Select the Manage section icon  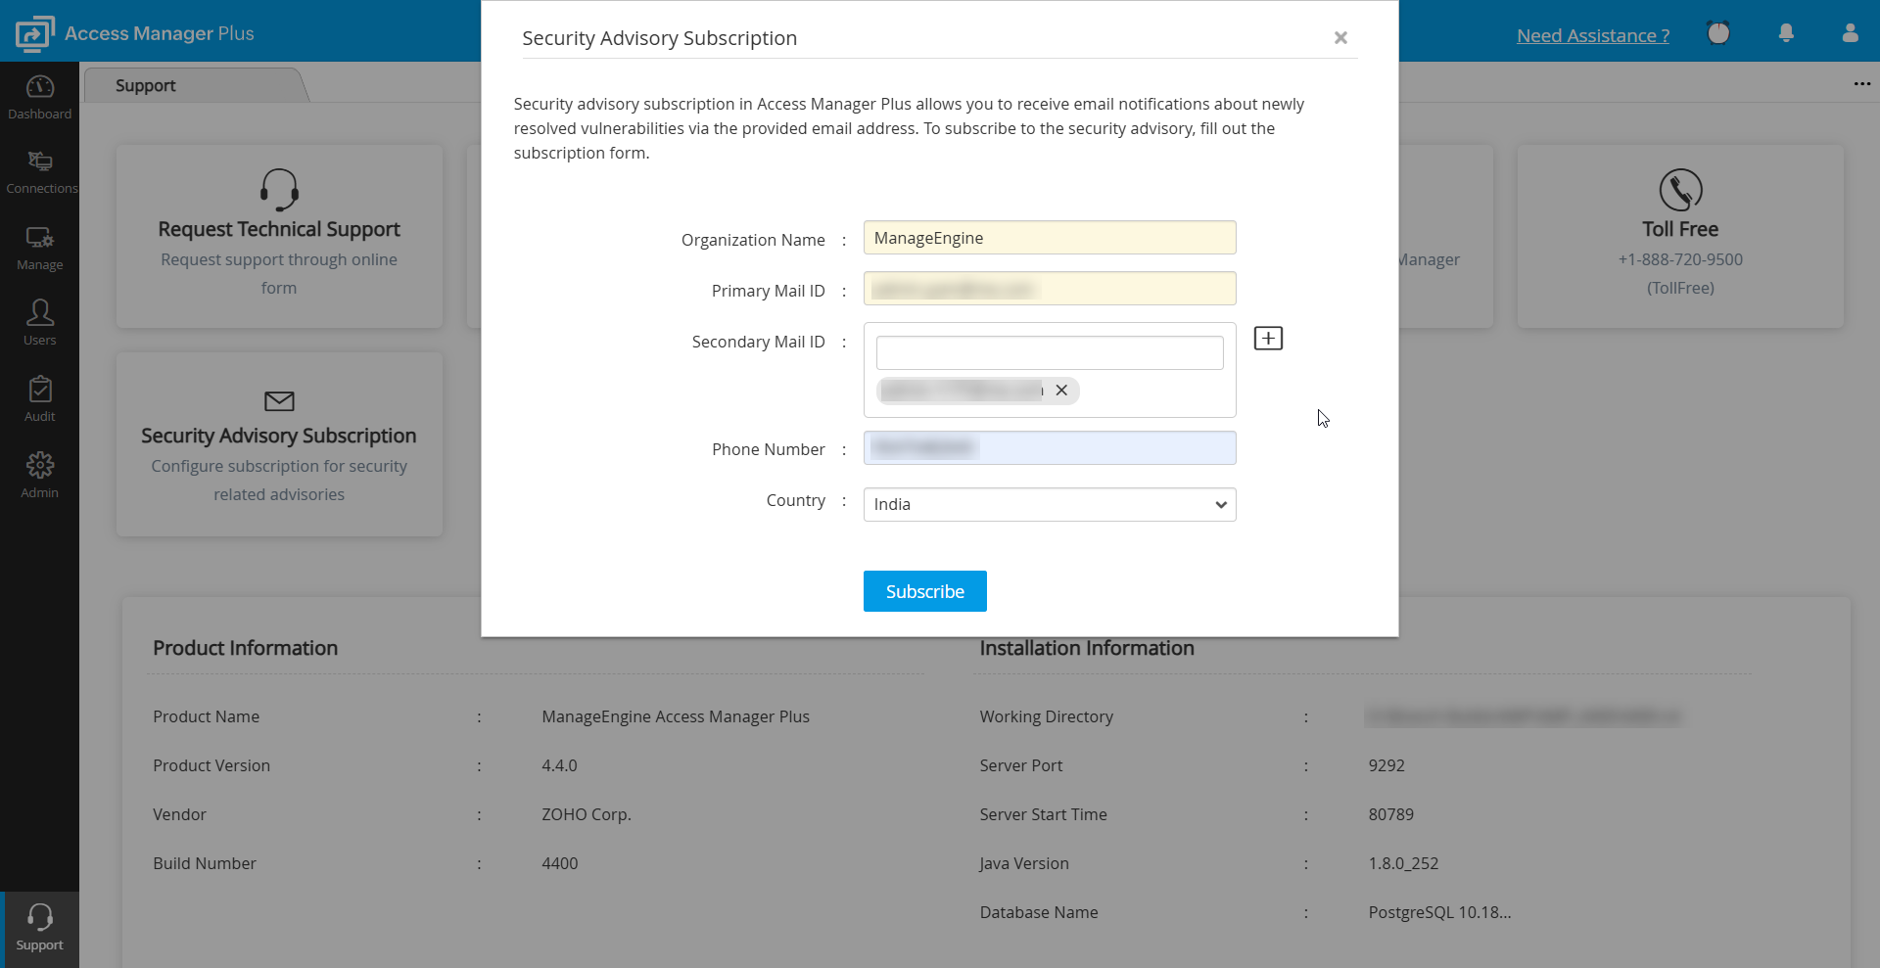point(39,247)
